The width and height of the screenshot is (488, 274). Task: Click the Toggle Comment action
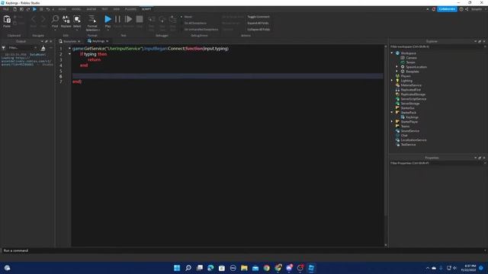[x=258, y=17]
